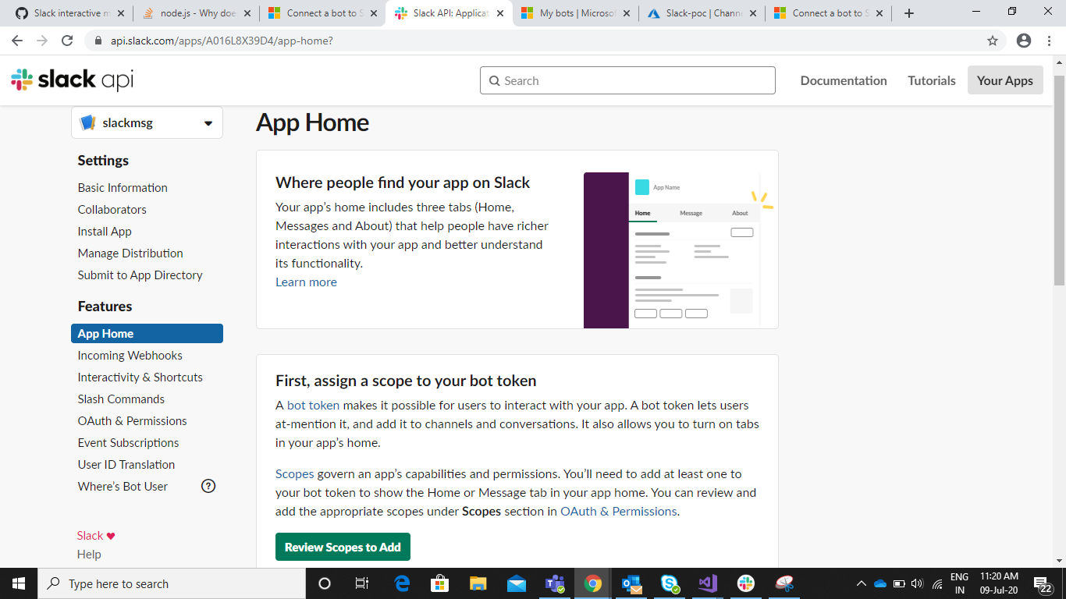Click Review Scopes to Add
This screenshot has height=599, width=1066.
click(342, 547)
